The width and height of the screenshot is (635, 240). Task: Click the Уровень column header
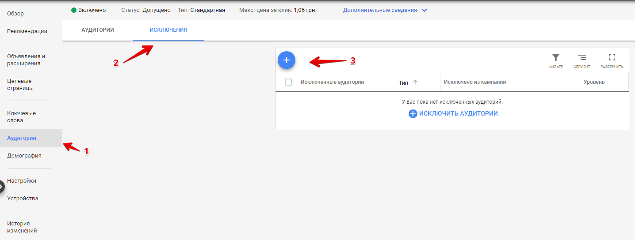pyautogui.click(x=594, y=82)
